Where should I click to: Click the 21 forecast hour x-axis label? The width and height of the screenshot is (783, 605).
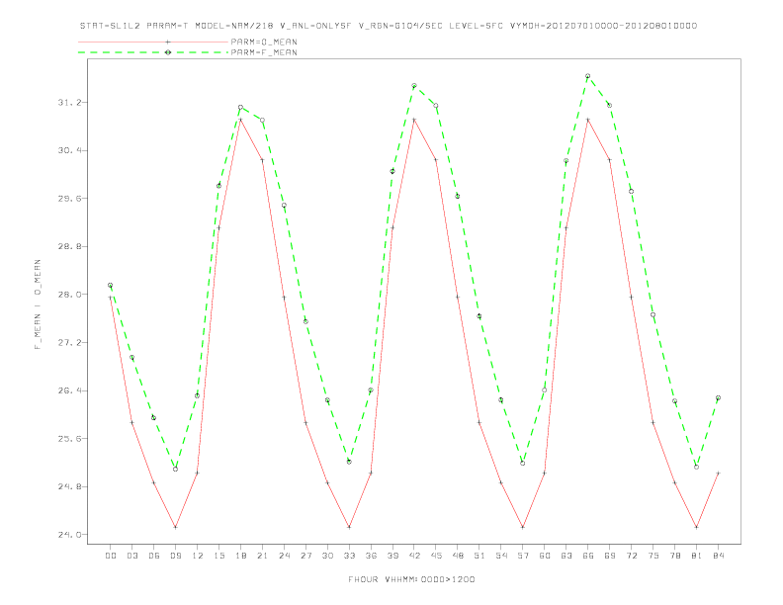point(262,556)
